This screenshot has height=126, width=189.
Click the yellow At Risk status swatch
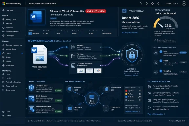point(126,94)
